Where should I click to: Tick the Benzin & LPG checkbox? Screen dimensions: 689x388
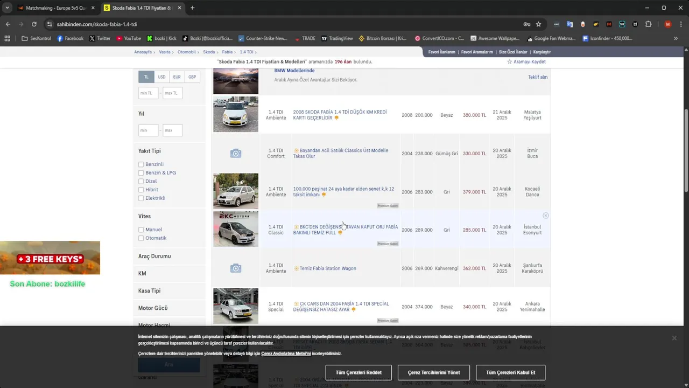(141, 173)
